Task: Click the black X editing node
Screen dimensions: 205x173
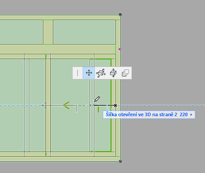Action: tap(115, 105)
